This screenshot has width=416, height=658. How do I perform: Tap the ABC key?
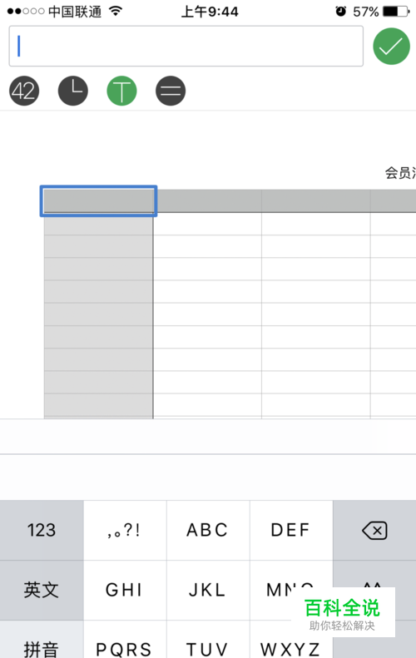tap(208, 531)
